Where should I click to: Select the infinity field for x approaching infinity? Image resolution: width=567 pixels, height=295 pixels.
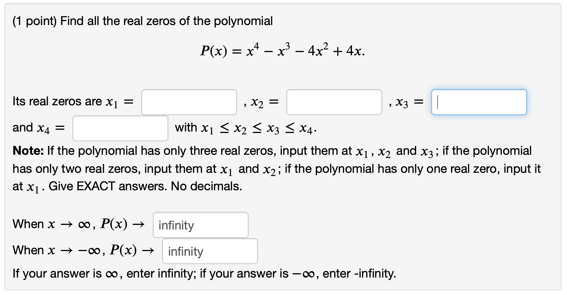point(201,225)
